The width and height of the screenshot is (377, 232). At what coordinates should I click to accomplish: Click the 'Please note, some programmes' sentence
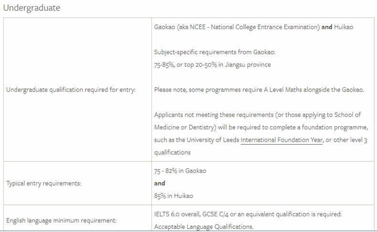coord(259,90)
